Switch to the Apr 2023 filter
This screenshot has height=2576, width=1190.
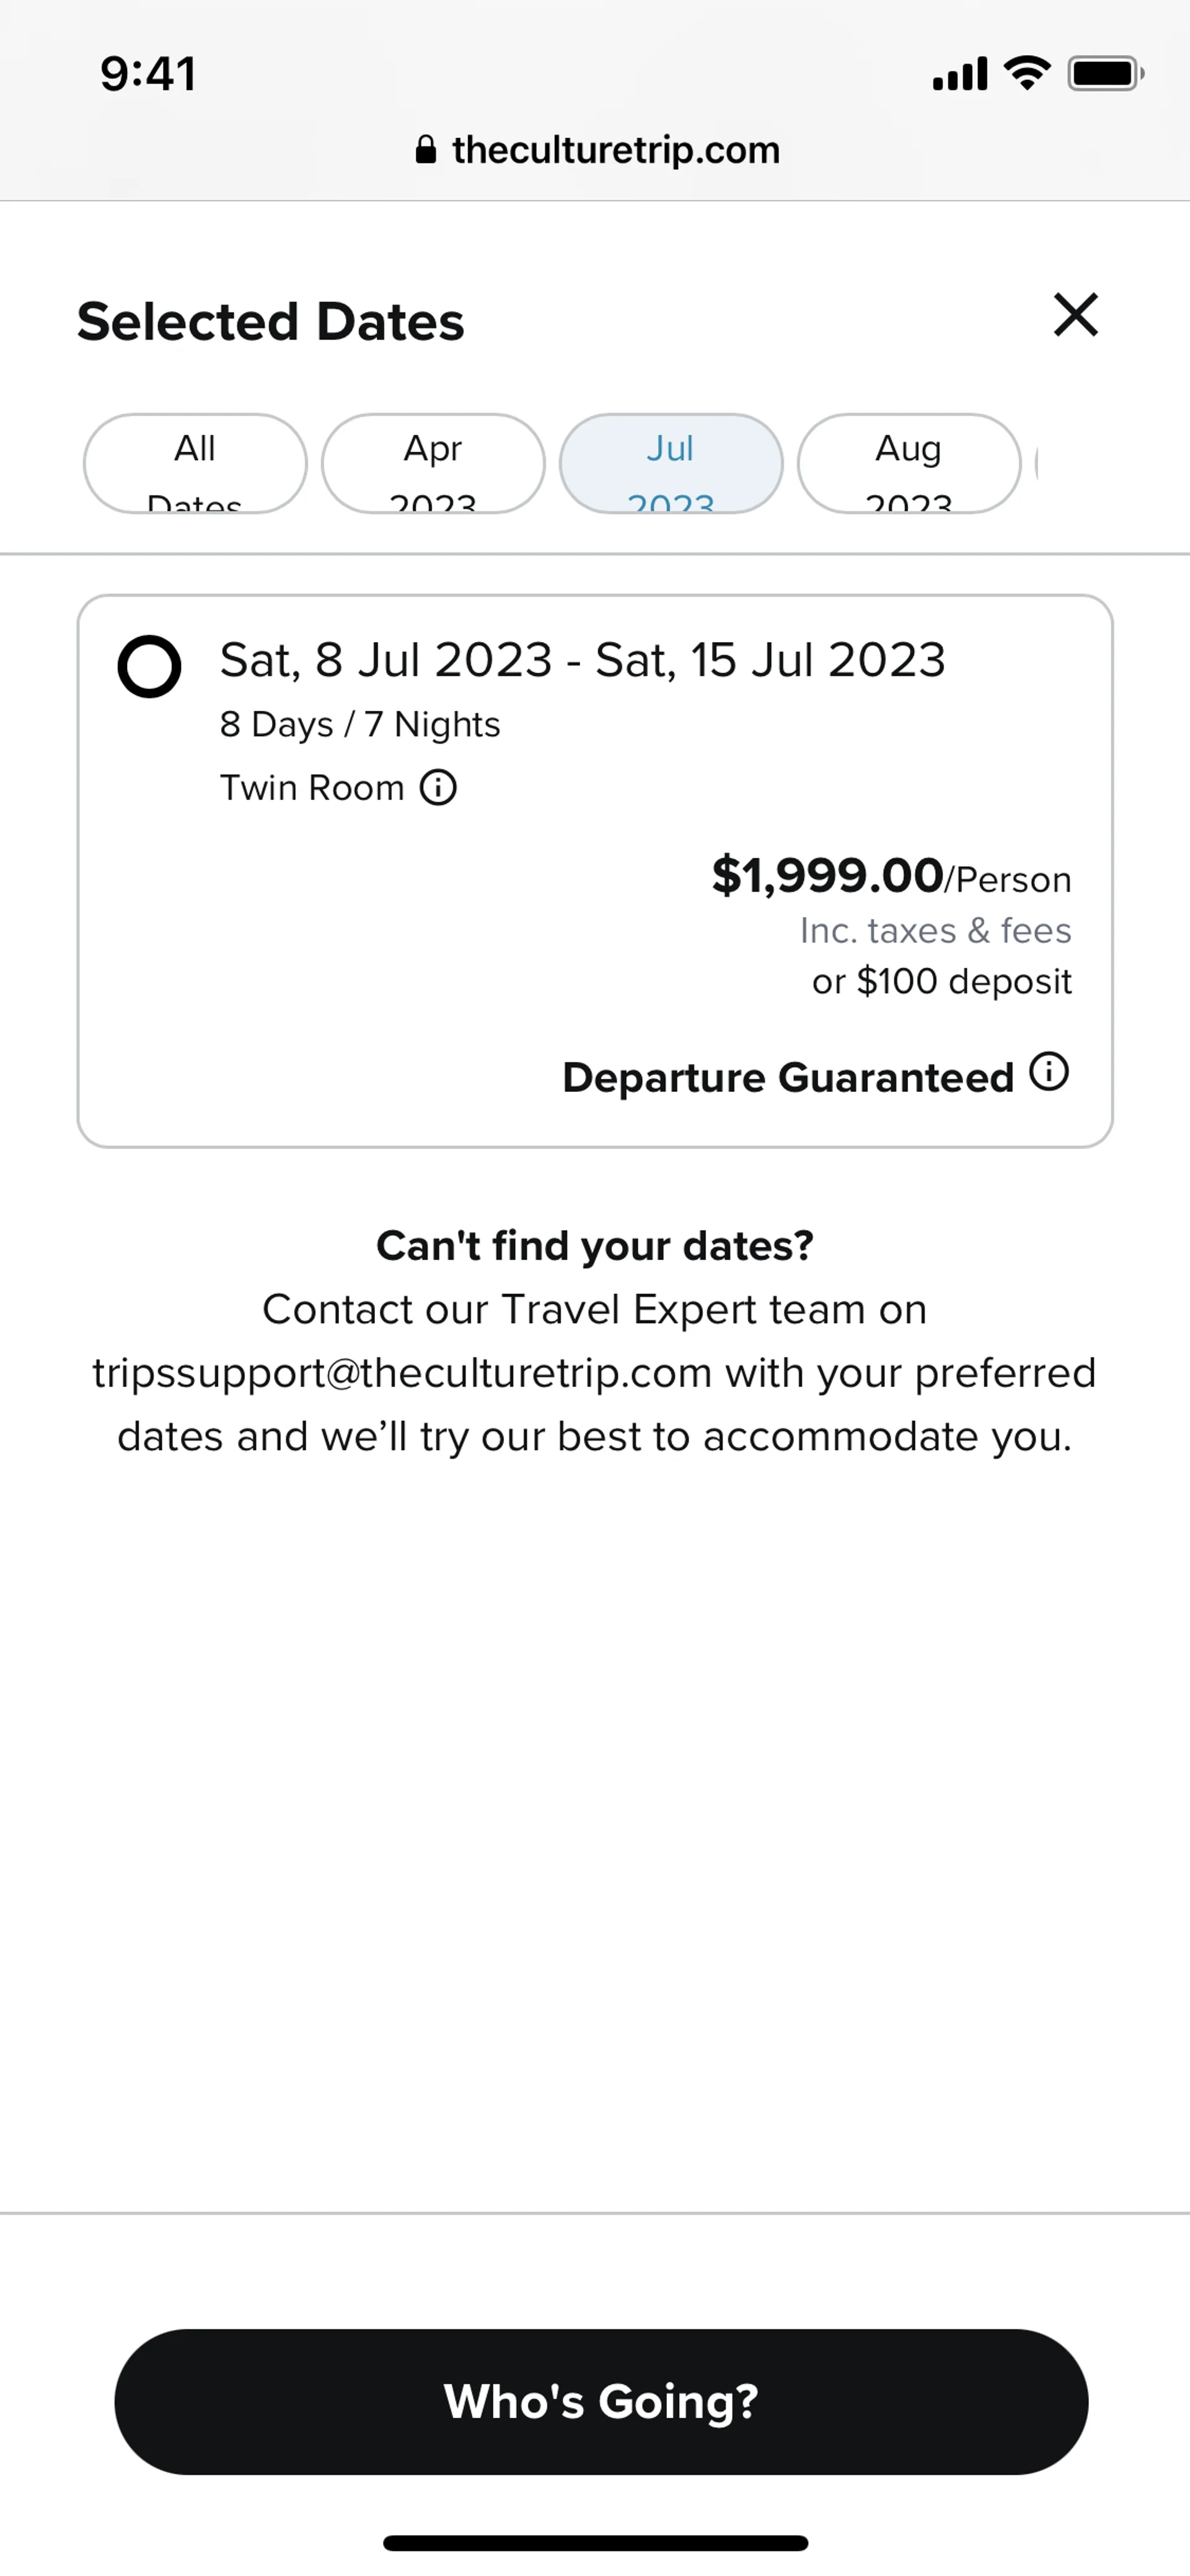(433, 464)
